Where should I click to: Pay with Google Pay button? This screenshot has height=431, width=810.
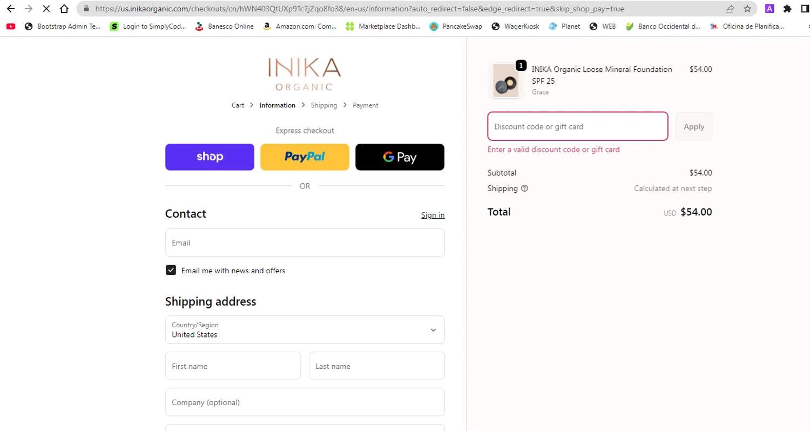(400, 157)
